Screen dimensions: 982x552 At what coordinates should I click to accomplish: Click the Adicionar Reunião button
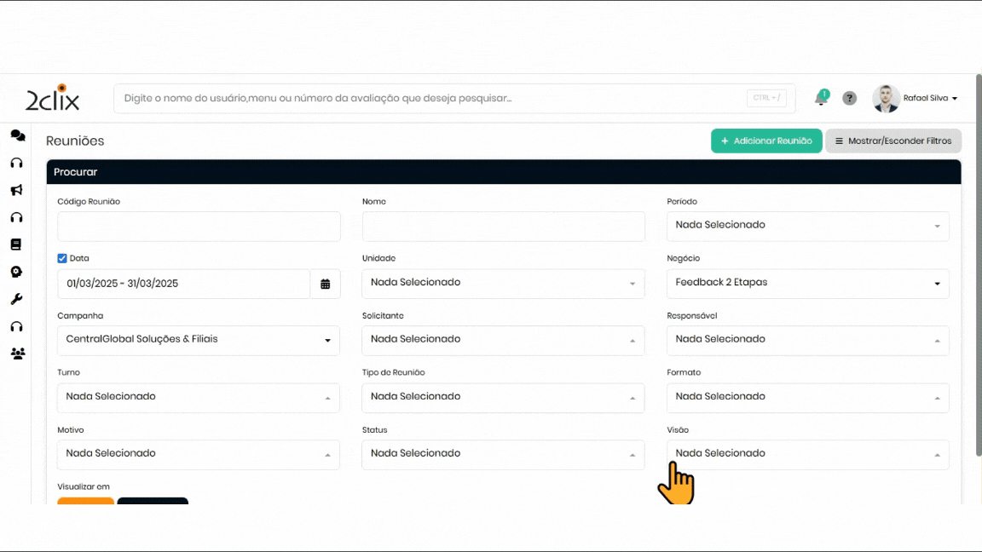[765, 141]
